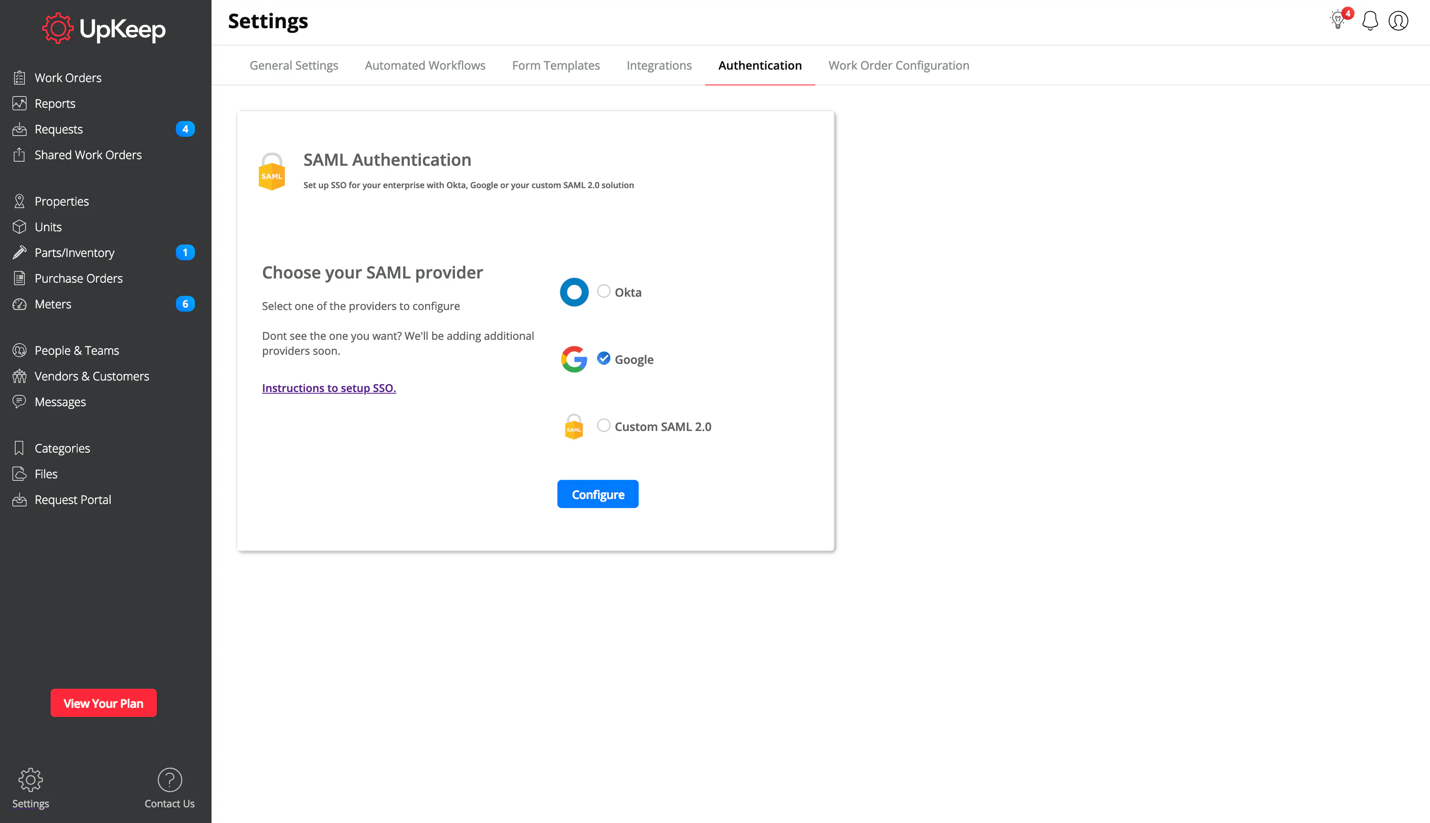Open the Work Order Configuration tab

click(898, 65)
